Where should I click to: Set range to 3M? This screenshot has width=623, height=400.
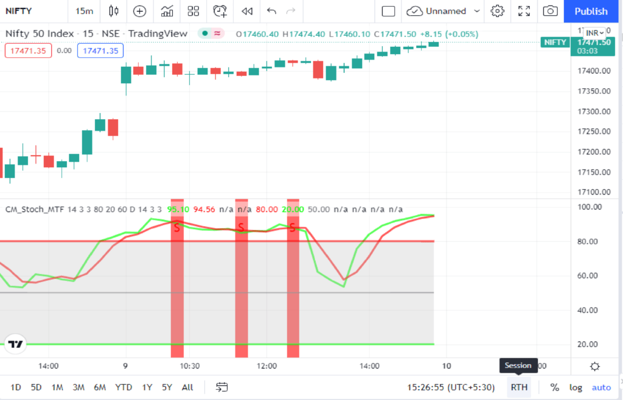coord(78,387)
